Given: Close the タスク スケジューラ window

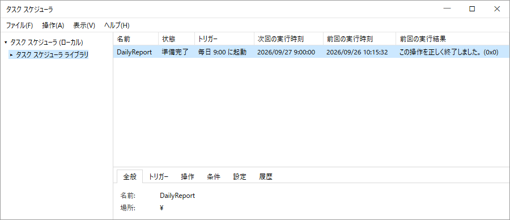Looking at the screenshot, I should (497, 9).
